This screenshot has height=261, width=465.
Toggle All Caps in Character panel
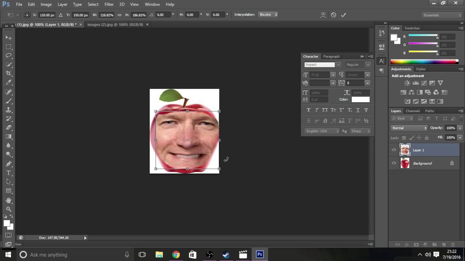point(325,110)
